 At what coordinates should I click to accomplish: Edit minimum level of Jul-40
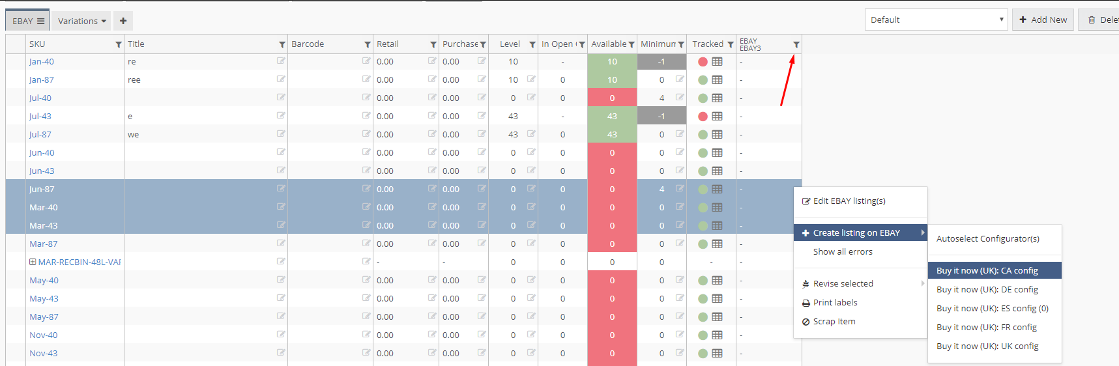(680, 97)
